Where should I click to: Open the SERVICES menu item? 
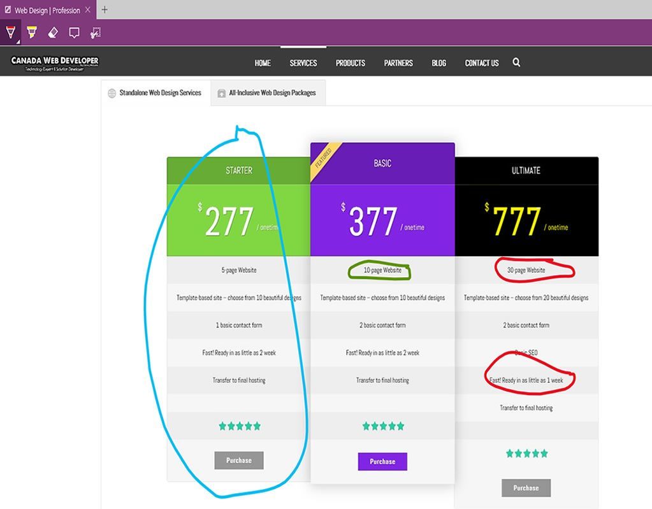point(303,62)
